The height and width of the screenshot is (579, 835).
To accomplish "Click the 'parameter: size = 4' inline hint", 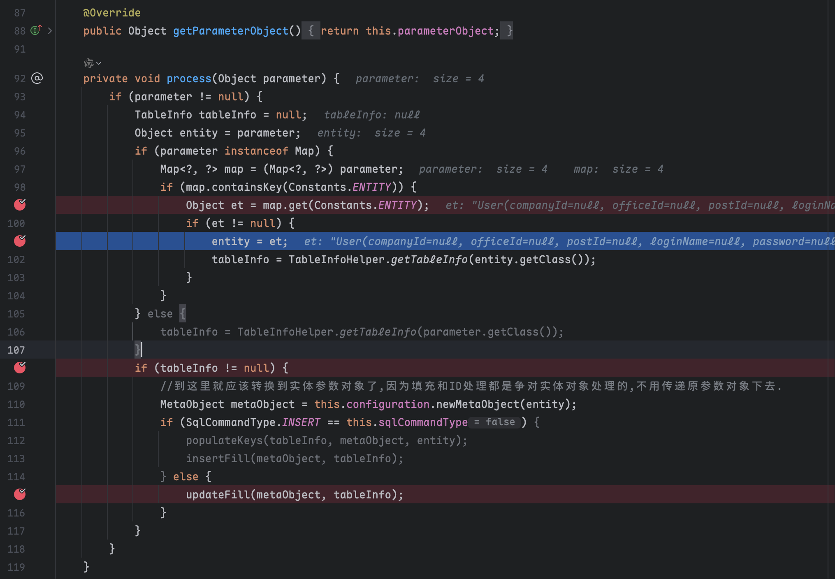I will coord(419,78).
